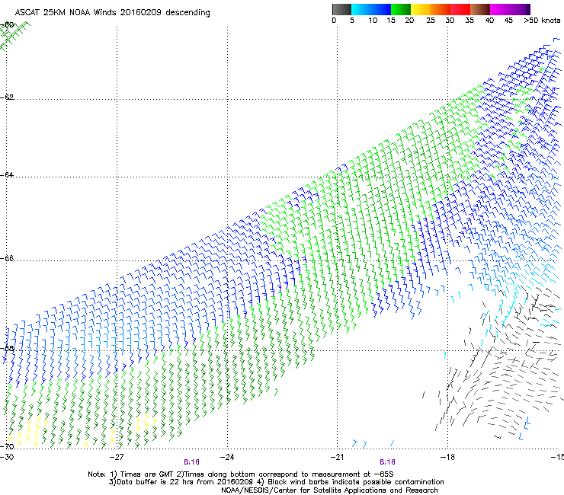The height and width of the screenshot is (495, 564).
Task: Click the "-64" latitude axis label
Action: point(8,174)
